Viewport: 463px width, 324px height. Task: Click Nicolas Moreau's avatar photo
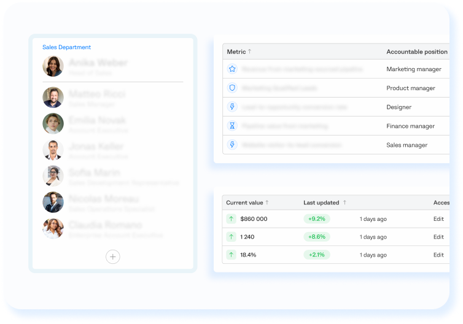[x=53, y=202]
